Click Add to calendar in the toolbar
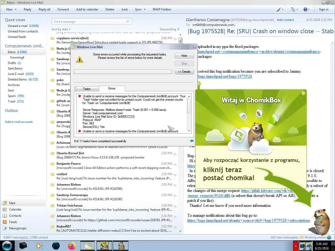Image resolution: width=335 pixels, height=251 pixels. [x=87, y=9]
